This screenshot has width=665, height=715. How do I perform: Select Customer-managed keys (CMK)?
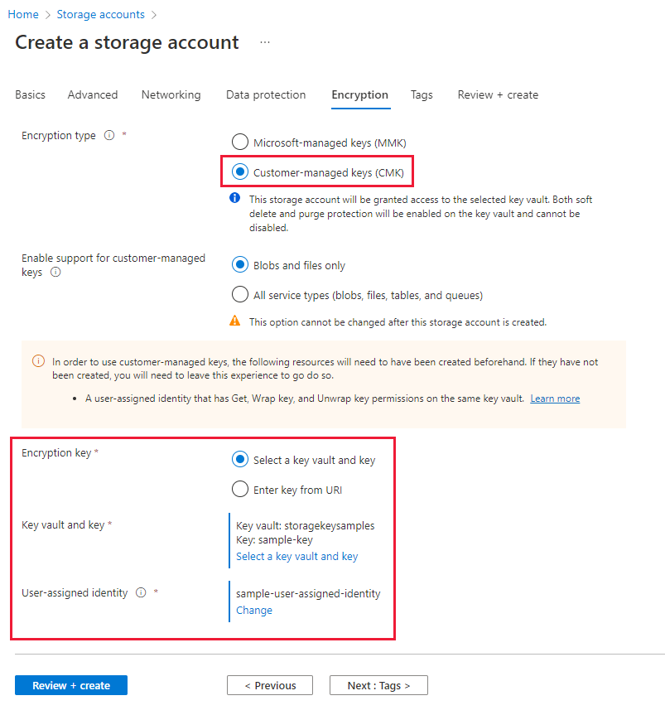[x=240, y=172]
